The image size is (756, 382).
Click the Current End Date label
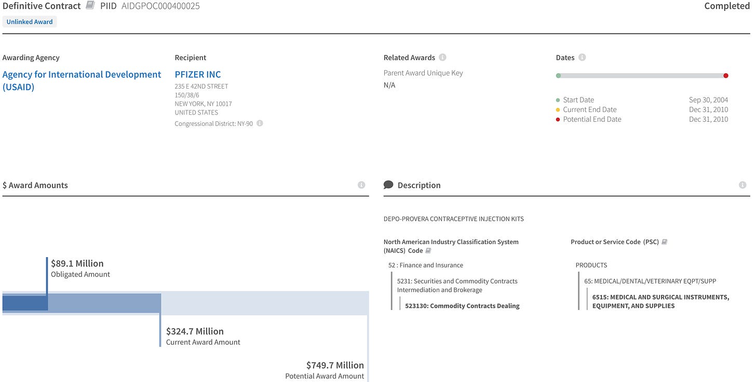[590, 109]
